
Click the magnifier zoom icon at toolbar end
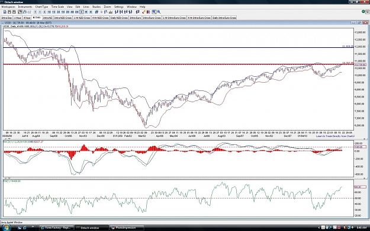coord(159,12)
